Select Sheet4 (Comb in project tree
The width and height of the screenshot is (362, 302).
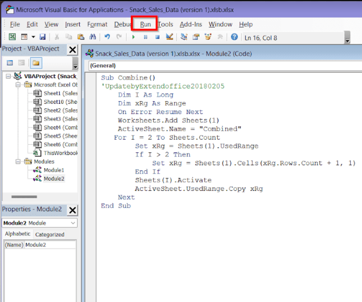tap(60, 128)
